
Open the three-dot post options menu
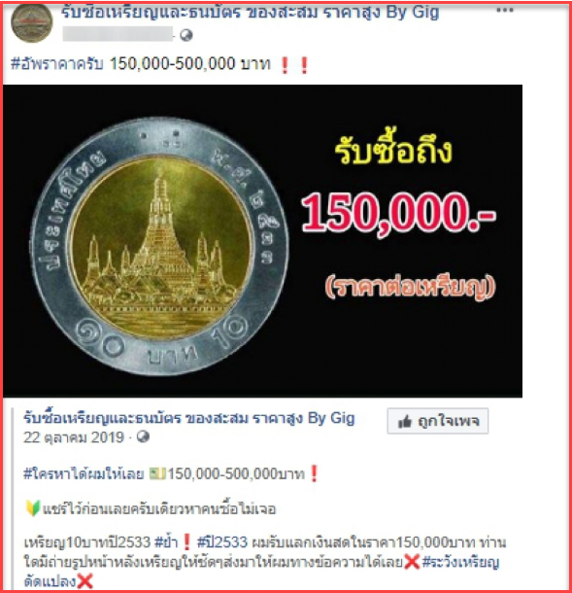pos(505,11)
